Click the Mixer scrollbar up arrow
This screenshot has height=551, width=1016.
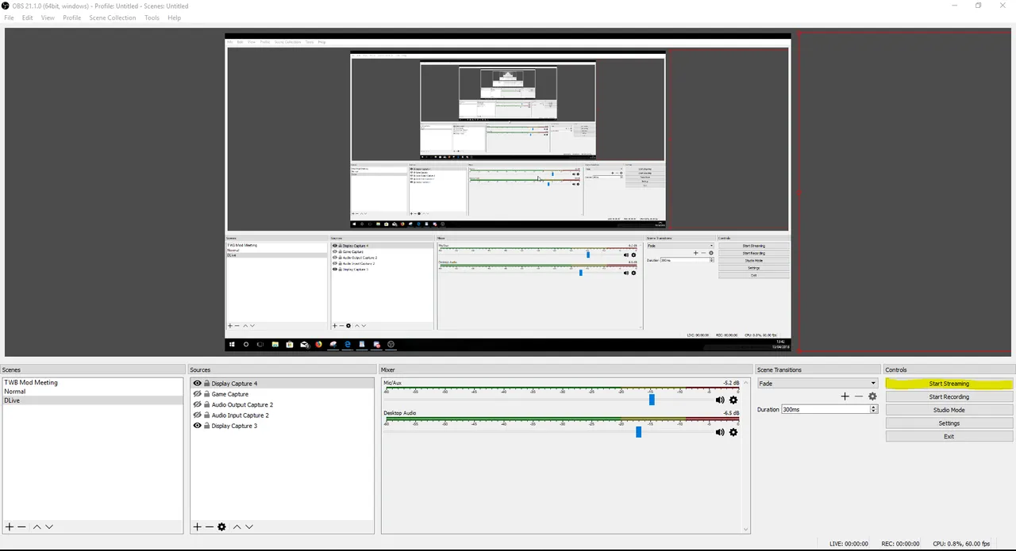745,382
